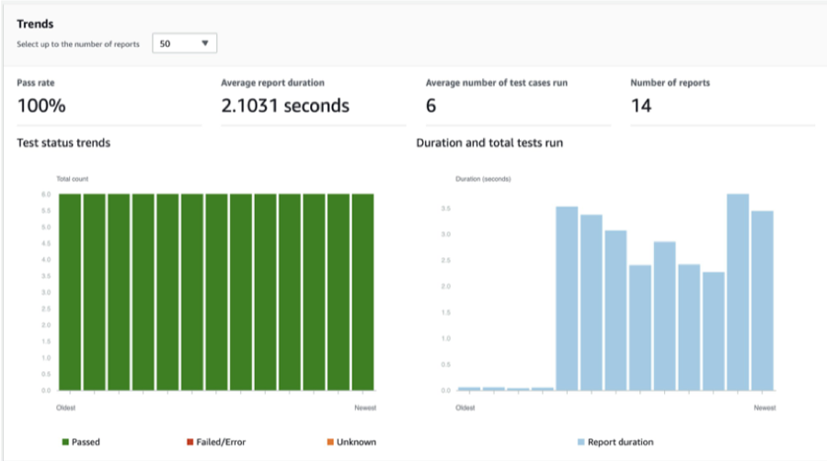Click the Oldest label under status chart

pyautogui.click(x=66, y=408)
